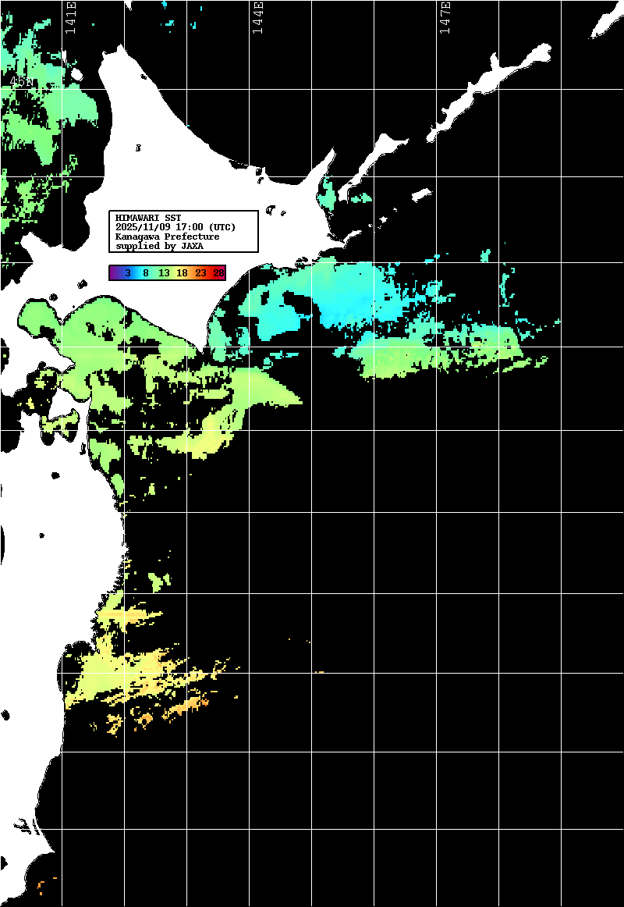Click the 147E longitude label
The height and width of the screenshot is (907, 624).
tap(445, 17)
